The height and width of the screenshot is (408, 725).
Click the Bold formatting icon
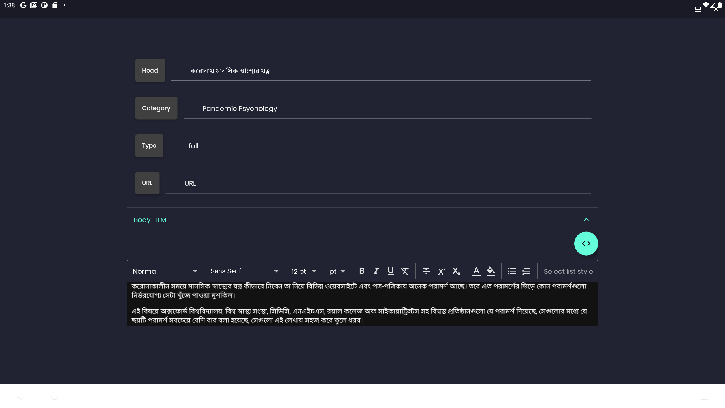point(361,271)
